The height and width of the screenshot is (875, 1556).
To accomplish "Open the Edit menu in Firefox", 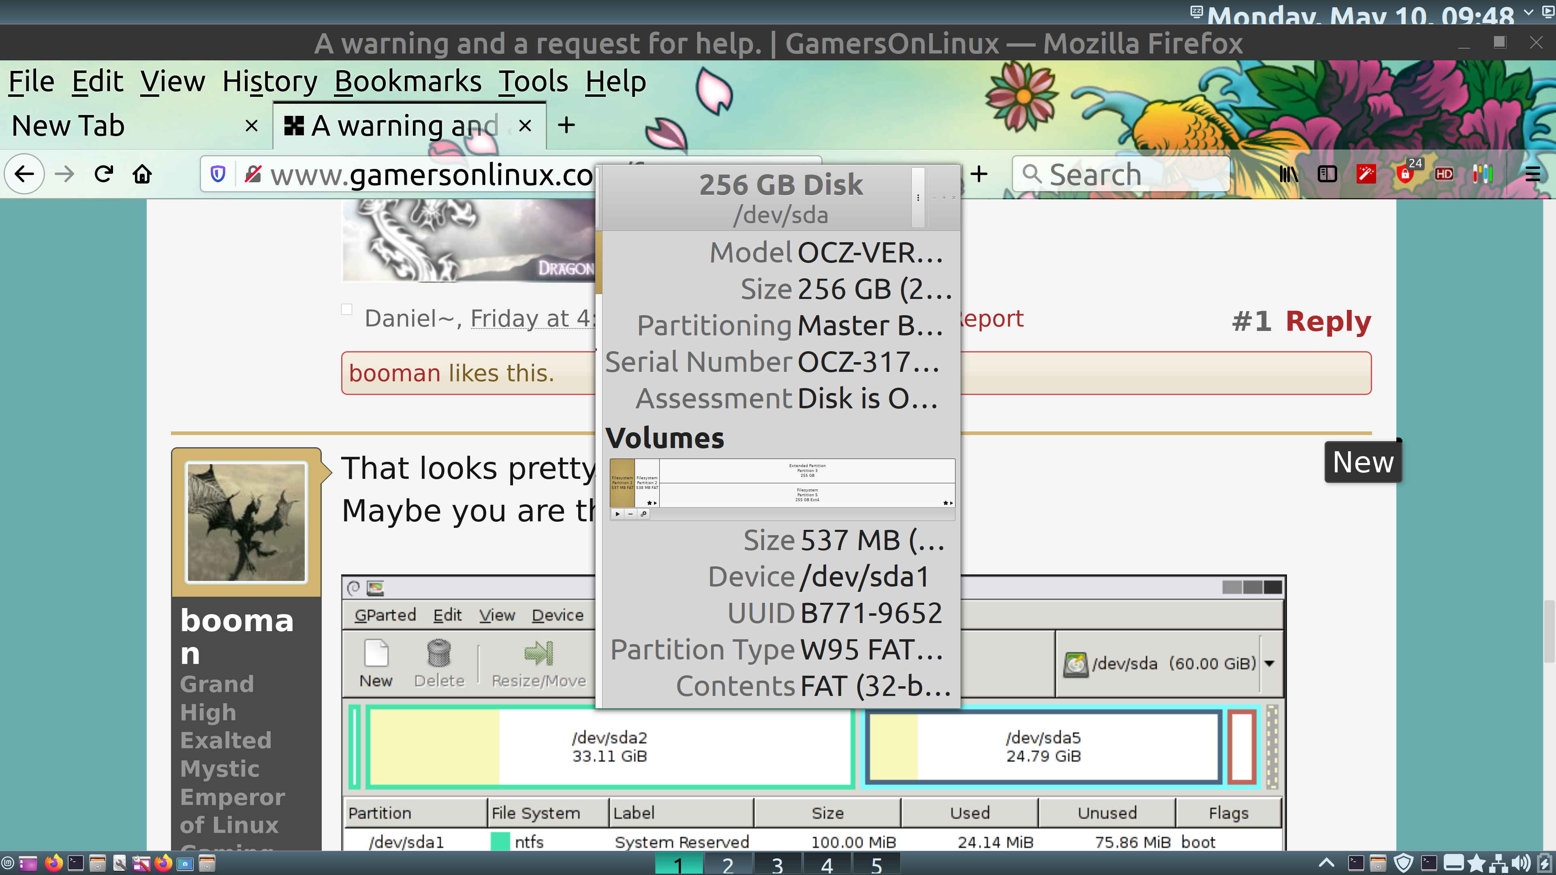I will click(x=97, y=81).
